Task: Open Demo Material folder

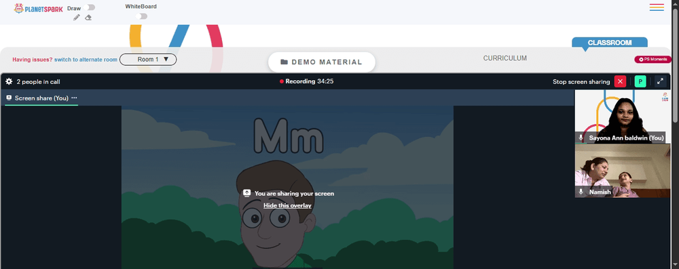Action: [321, 62]
